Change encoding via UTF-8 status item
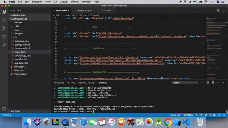 click(199, 115)
